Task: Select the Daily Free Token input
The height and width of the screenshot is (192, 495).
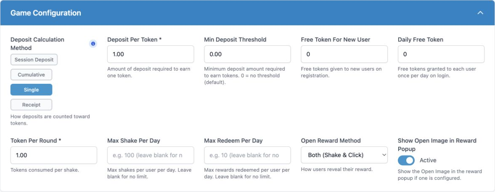Action: (441, 54)
